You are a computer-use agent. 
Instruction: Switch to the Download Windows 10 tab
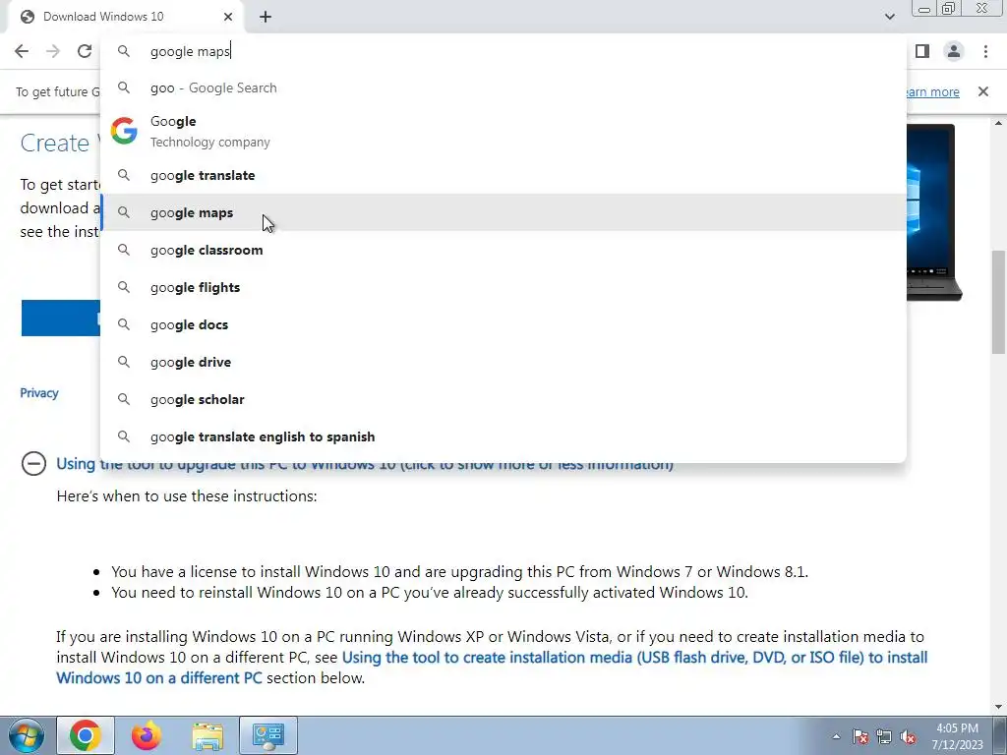tap(127, 17)
